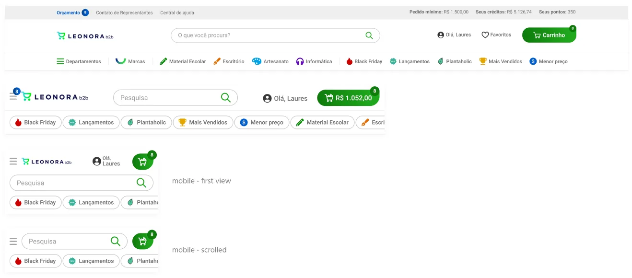Click the heart Favoritos icon
Screen dimensions: 632x278
coord(485,35)
